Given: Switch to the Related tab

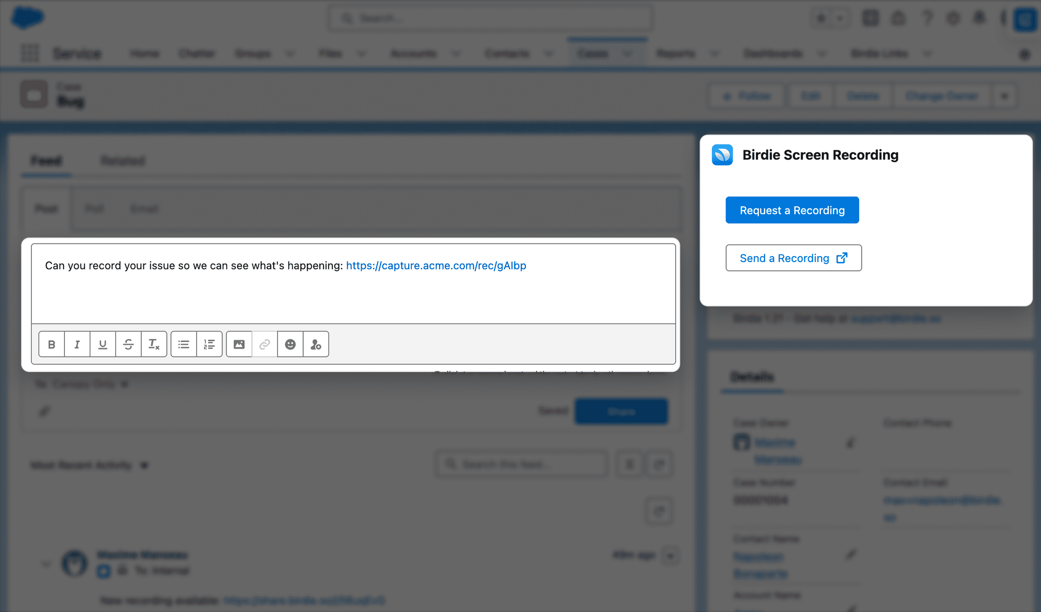Looking at the screenshot, I should coord(123,160).
